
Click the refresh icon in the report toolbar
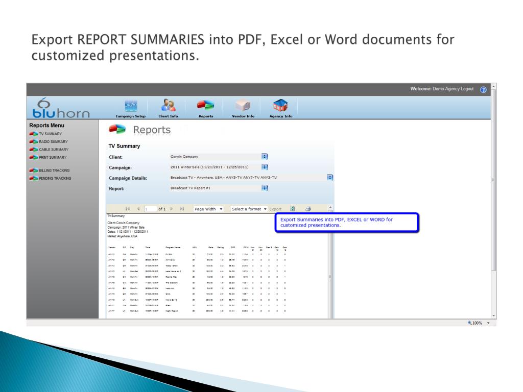click(292, 209)
